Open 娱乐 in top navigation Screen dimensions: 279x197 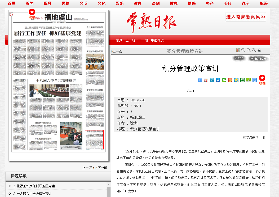coord(119,3)
